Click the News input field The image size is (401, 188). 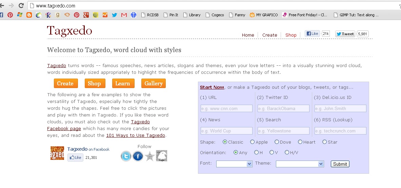[226, 131]
